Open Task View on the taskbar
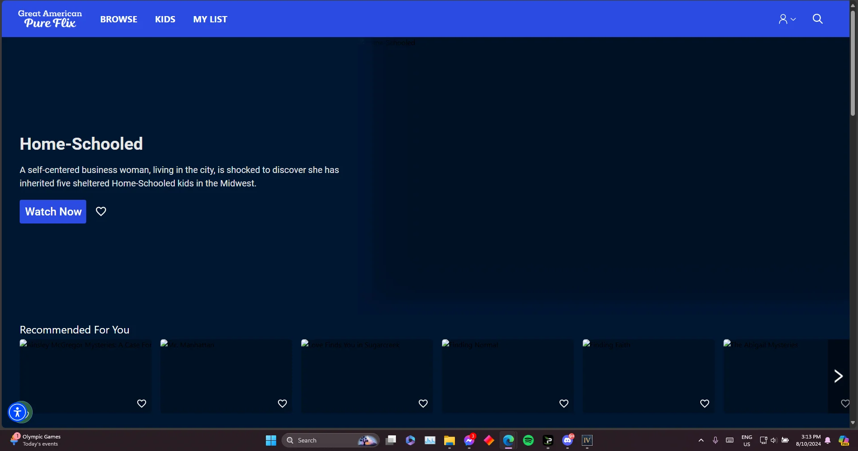Screen dimensions: 858x451 tap(391, 440)
